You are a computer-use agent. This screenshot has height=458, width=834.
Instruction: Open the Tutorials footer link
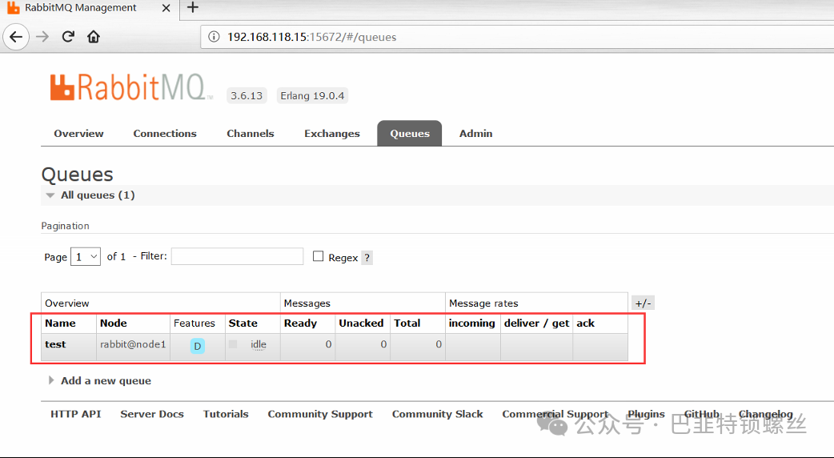click(x=226, y=414)
